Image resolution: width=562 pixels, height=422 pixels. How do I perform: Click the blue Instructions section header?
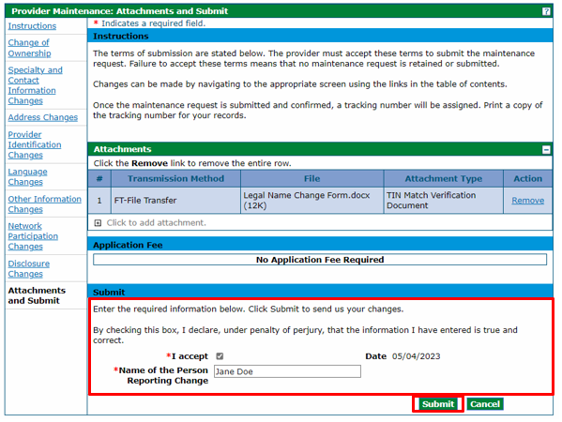[x=320, y=37]
